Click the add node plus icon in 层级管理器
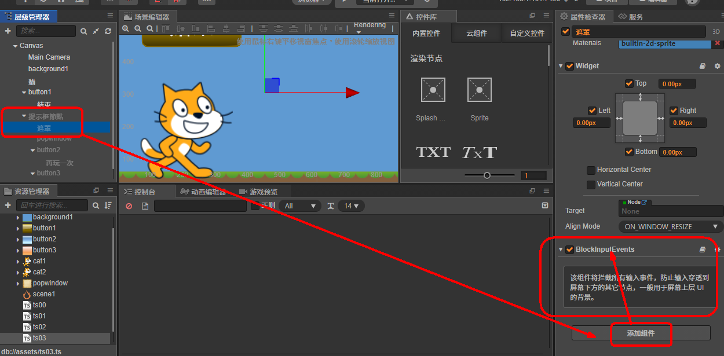Image resolution: width=724 pixels, height=356 pixels. pyautogui.click(x=8, y=31)
